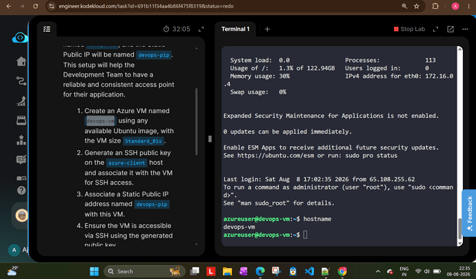Click the Standard_B1s code label
Viewport: 476px width, 279px height.
[143, 141]
